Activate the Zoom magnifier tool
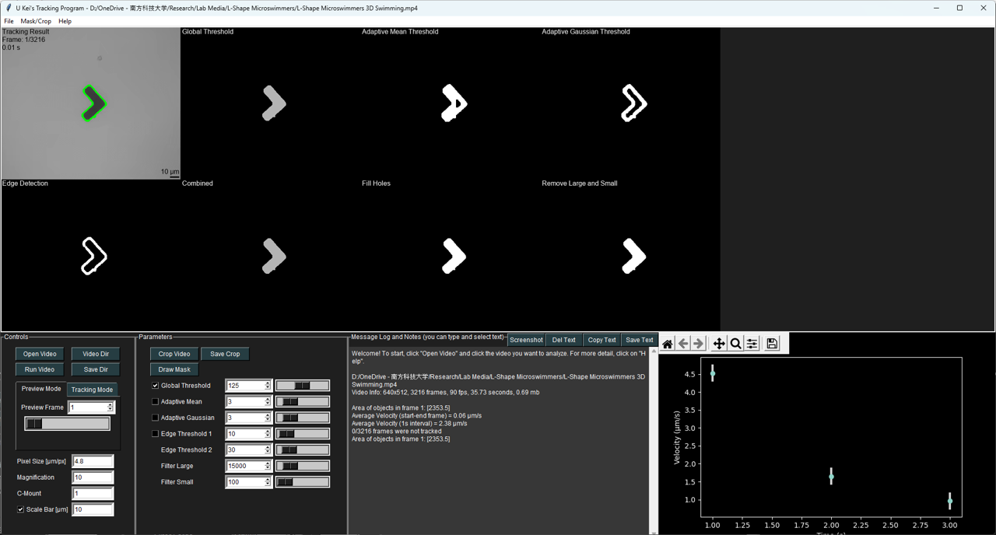 pos(735,344)
